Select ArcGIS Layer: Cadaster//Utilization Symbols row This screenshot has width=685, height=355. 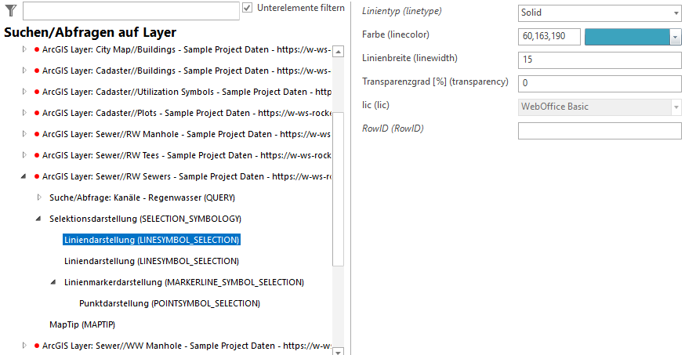click(187, 92)
